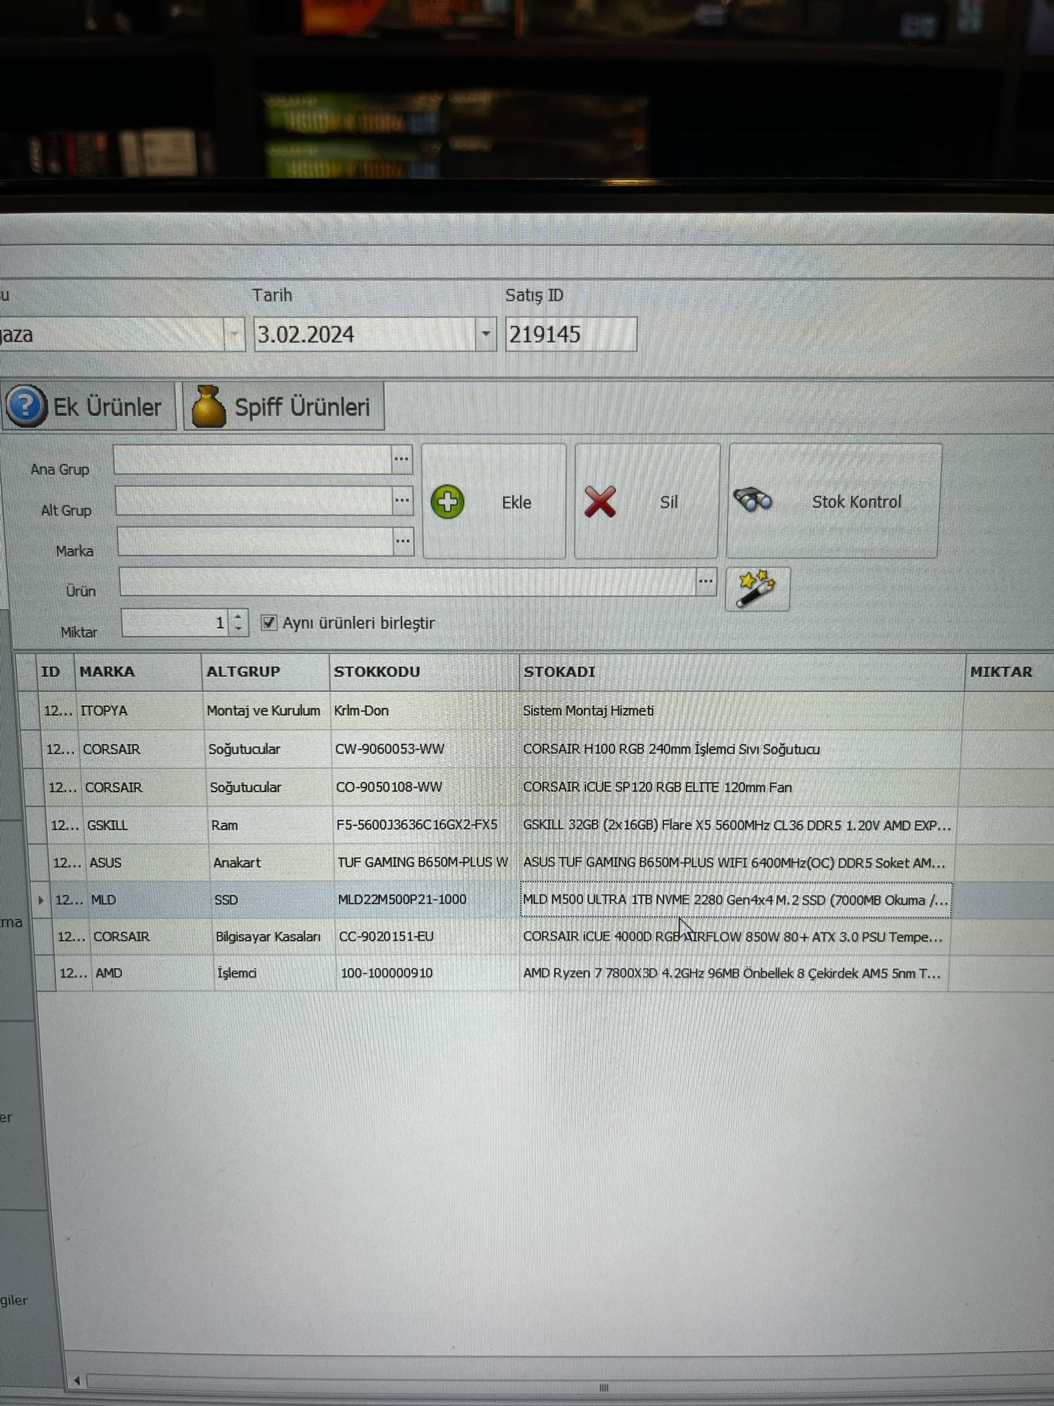Viewport: 1054px width, 1406px height.
Task: Click the Sil delete button
Action: pos(646,502)
